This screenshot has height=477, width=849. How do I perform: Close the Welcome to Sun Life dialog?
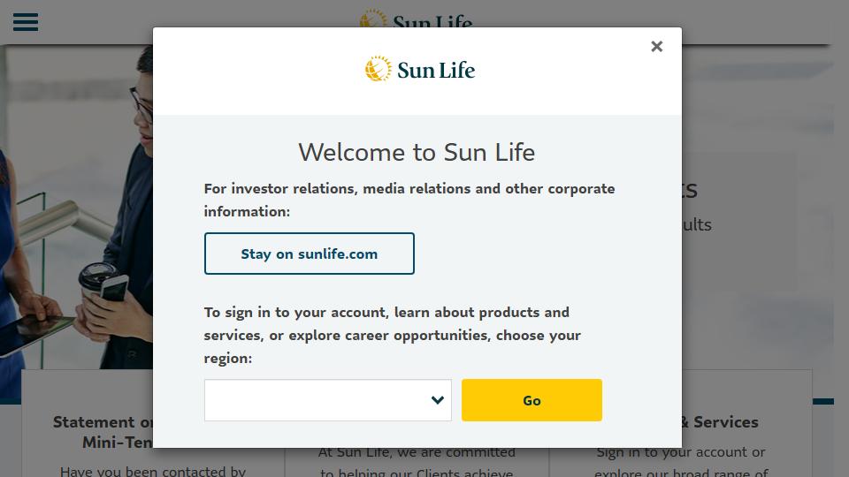(656, 47)
